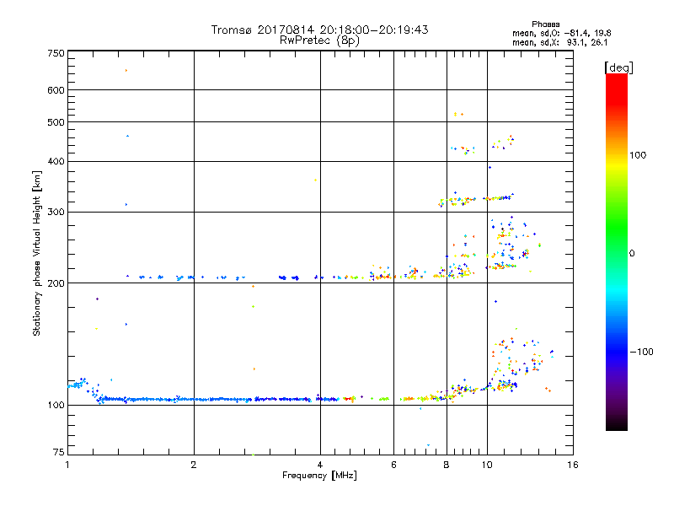
Task: Click the x-axis label '1'
Action: [67, 465]
